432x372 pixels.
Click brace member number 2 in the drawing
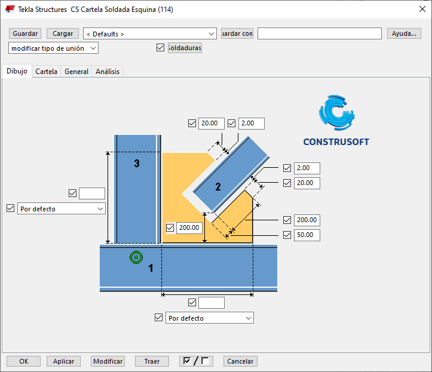217,187
